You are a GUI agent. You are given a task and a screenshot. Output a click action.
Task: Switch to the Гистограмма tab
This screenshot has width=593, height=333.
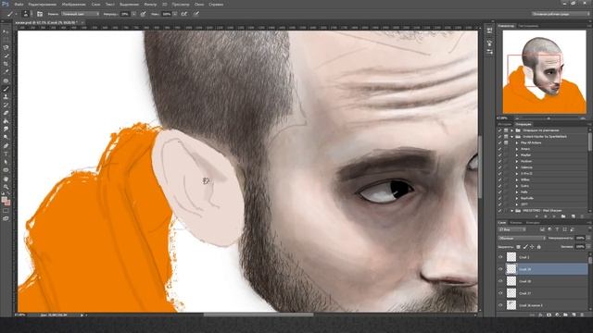click(528, 26)
